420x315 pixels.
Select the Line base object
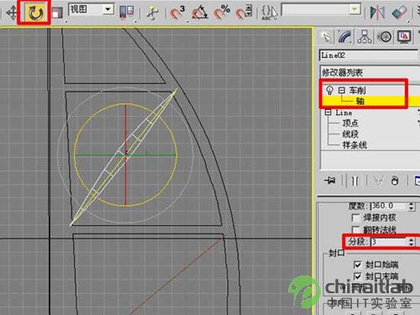coord(344,113)
